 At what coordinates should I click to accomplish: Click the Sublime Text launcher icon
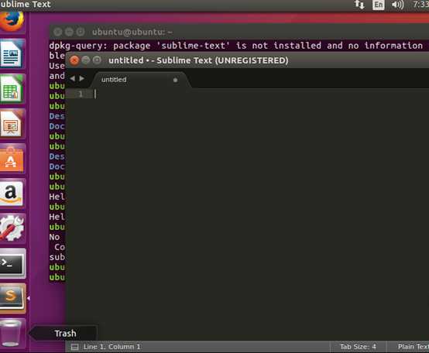coord(12,299)
